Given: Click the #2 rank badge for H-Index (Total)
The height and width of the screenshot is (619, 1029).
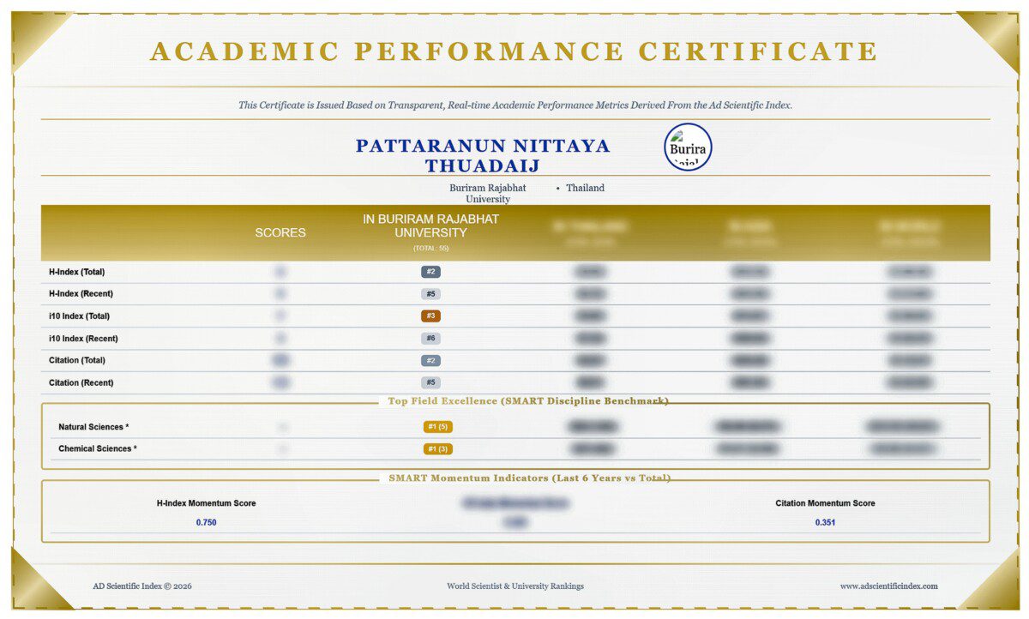Looking at the screenshot, I should point(430,272).
